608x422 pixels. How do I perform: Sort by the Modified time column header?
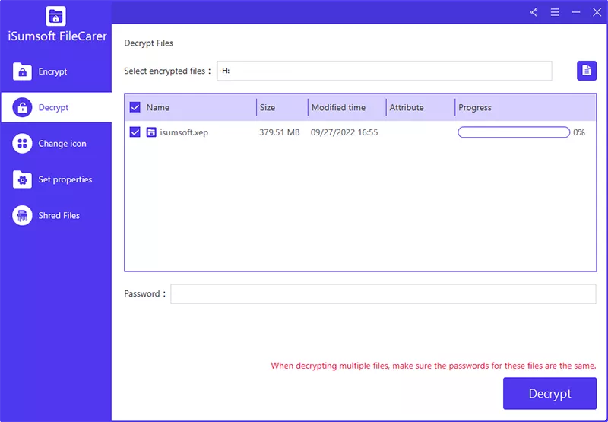[338, 108]
